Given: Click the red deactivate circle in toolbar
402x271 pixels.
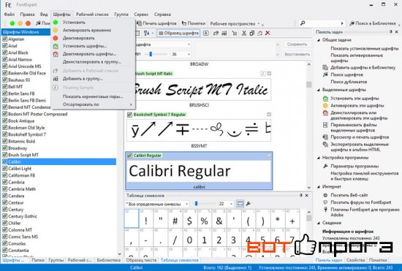Looking at the screenshot, I should tap(28, 23).
